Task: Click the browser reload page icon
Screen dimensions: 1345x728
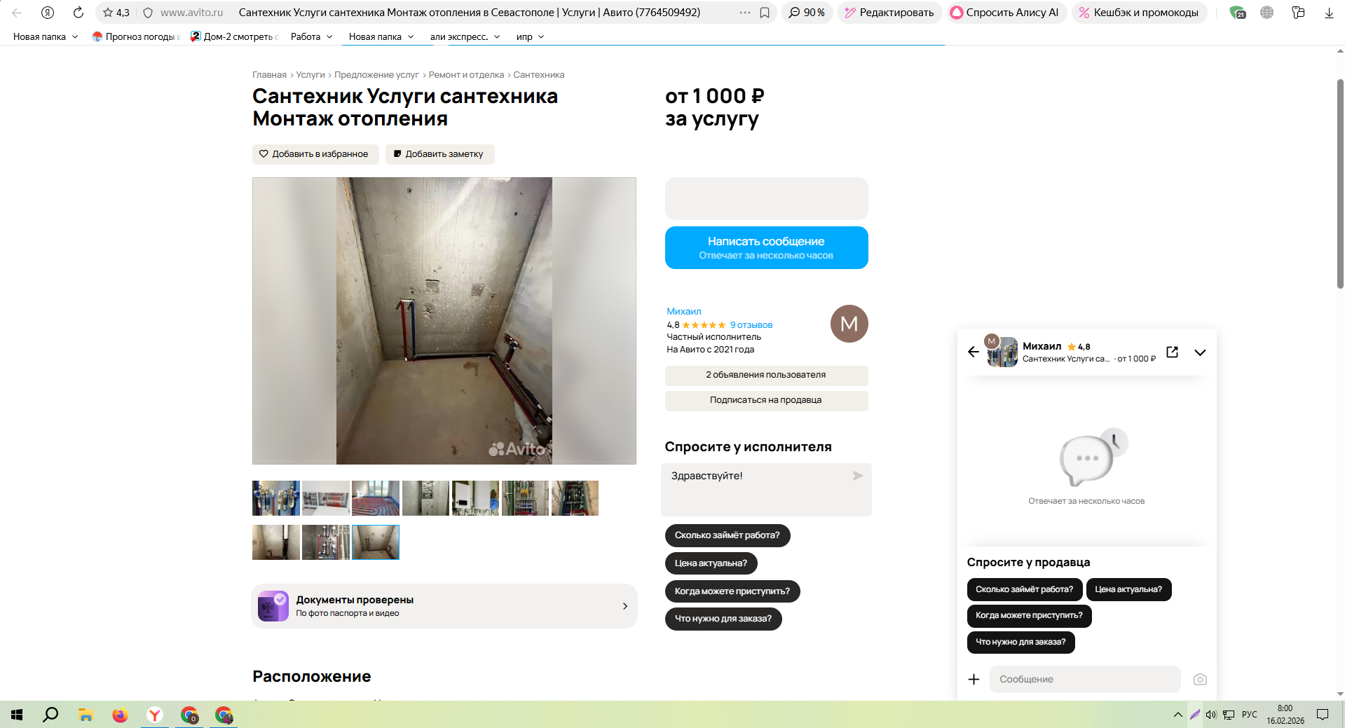Action: [x=78, y=13]
